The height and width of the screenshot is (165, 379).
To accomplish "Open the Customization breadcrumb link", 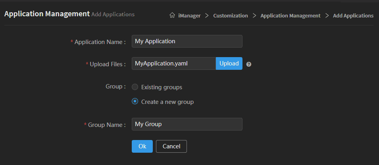I will pos(230,15).
